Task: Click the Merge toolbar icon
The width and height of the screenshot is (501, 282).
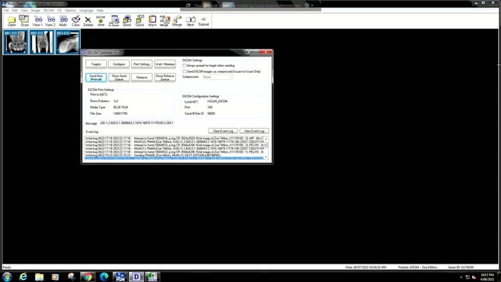Action: tap(177, 21)
